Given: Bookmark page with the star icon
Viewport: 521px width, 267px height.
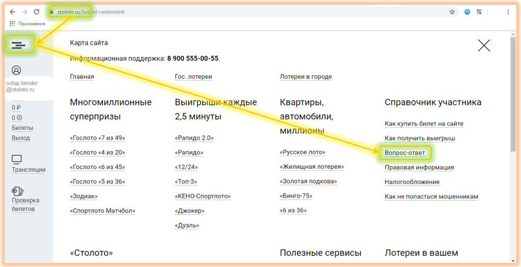Looking at the screenshot, I should tap(452, 12).
